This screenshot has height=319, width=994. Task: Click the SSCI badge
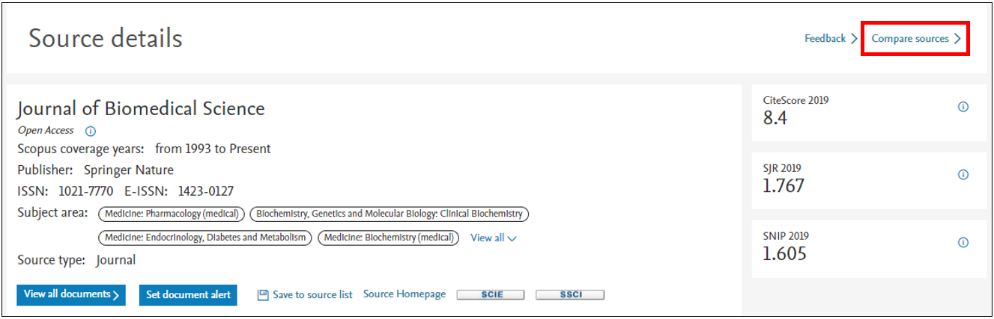[x=570, y=294]
